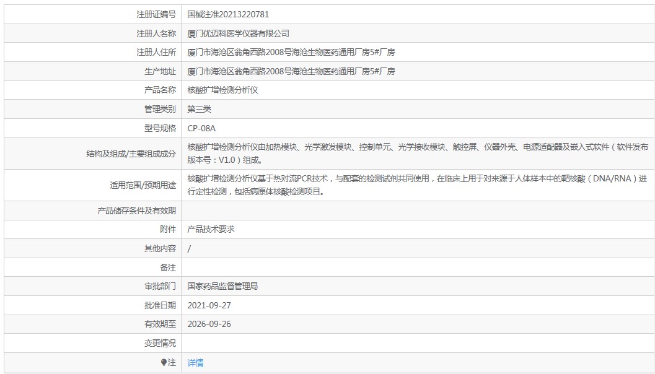Click the 管理类别 label
The height and width of the screenshot is (374, 655).
(160, 110)
